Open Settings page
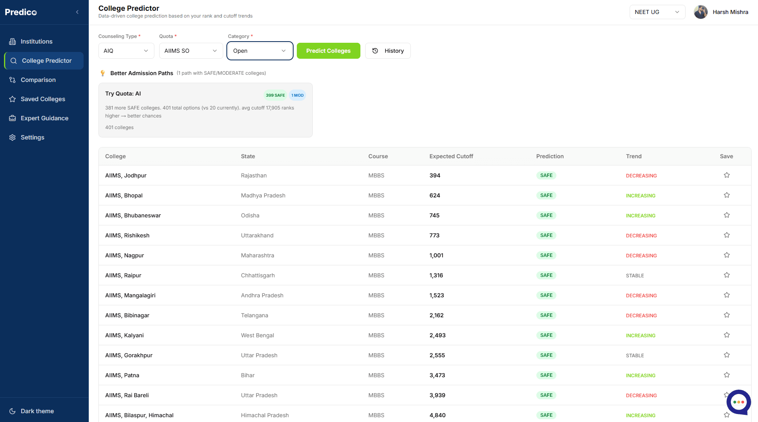Screen dimensions: 758x422 (44, 137)
